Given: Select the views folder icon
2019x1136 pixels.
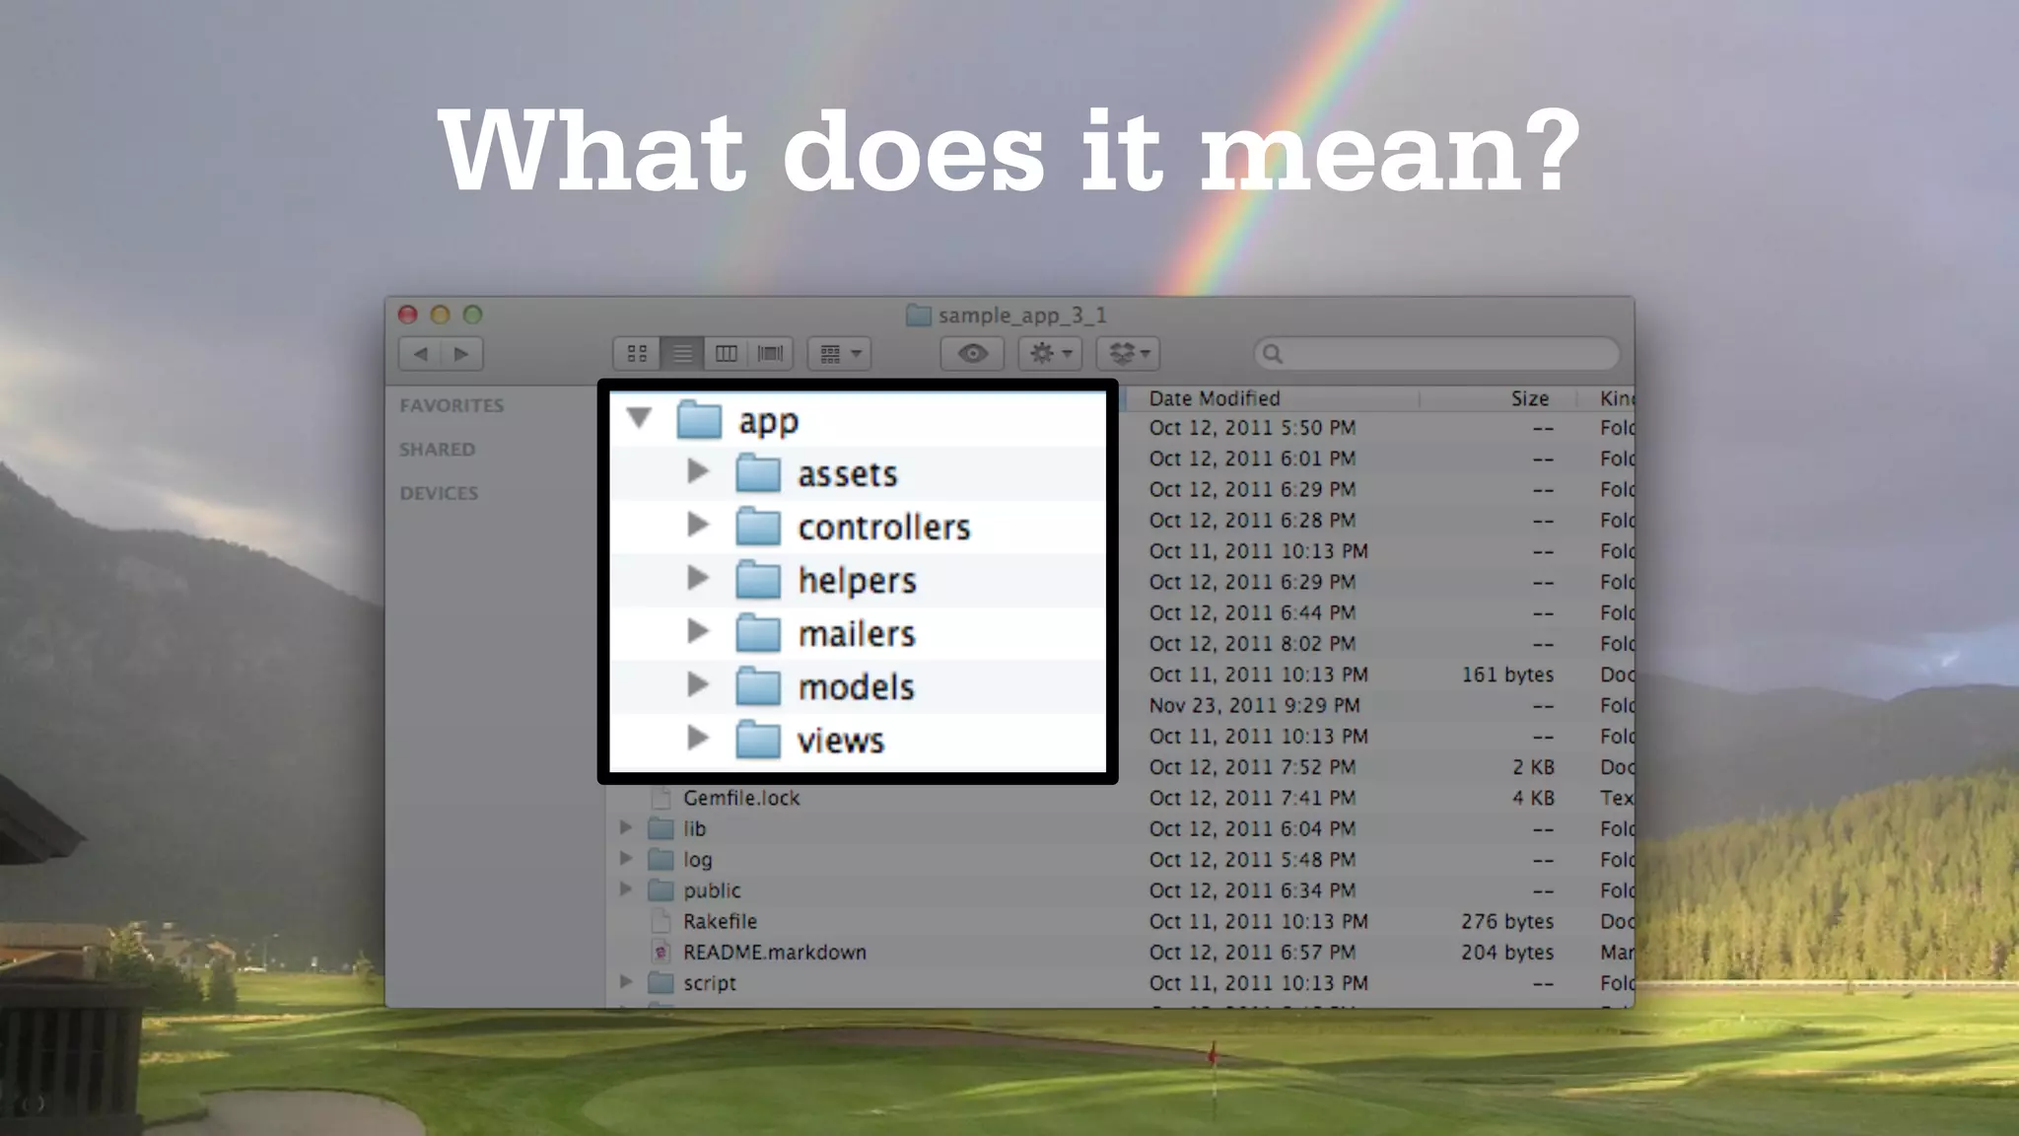Looking at the screenshot, I should coord(758,740).
